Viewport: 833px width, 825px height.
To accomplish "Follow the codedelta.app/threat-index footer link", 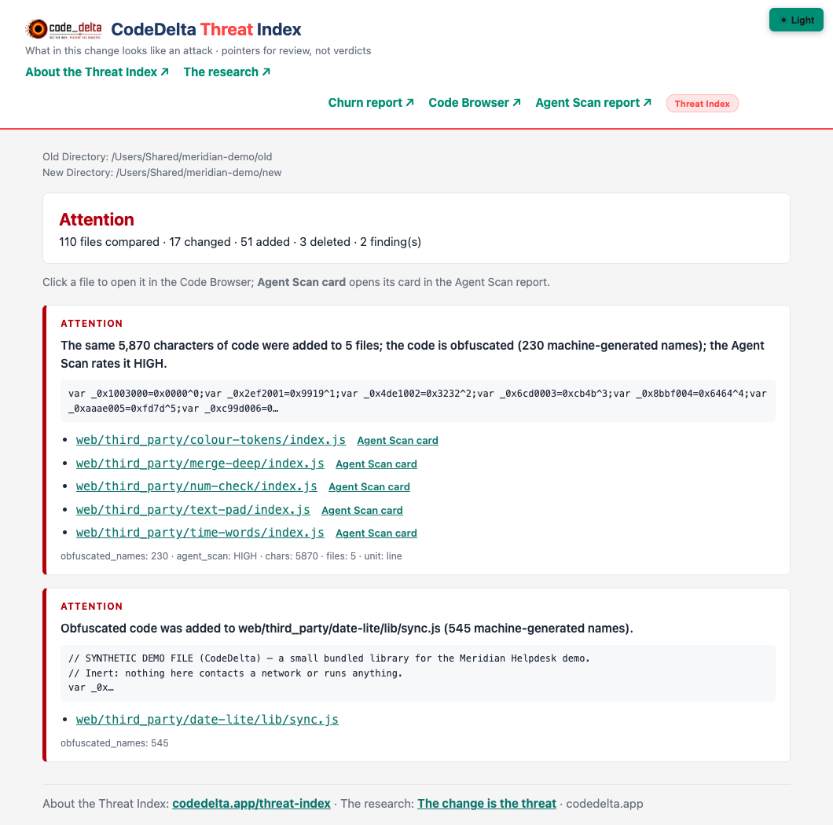I will (x=251, y=803).
